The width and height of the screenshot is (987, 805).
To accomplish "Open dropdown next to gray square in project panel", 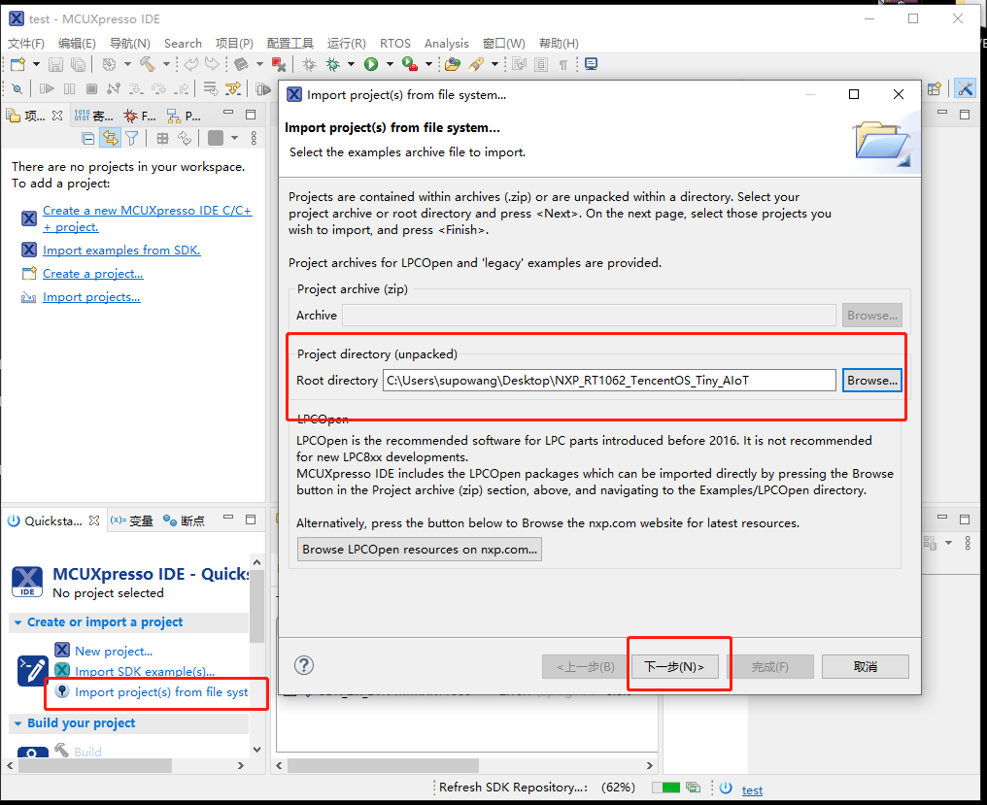I will pos(234,139).
